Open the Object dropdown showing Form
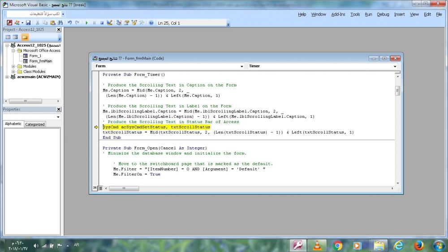 [241, 66]
